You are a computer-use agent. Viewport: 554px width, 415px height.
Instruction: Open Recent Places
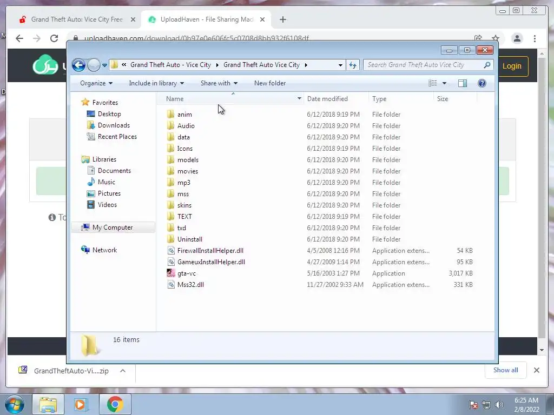(117, 137)
